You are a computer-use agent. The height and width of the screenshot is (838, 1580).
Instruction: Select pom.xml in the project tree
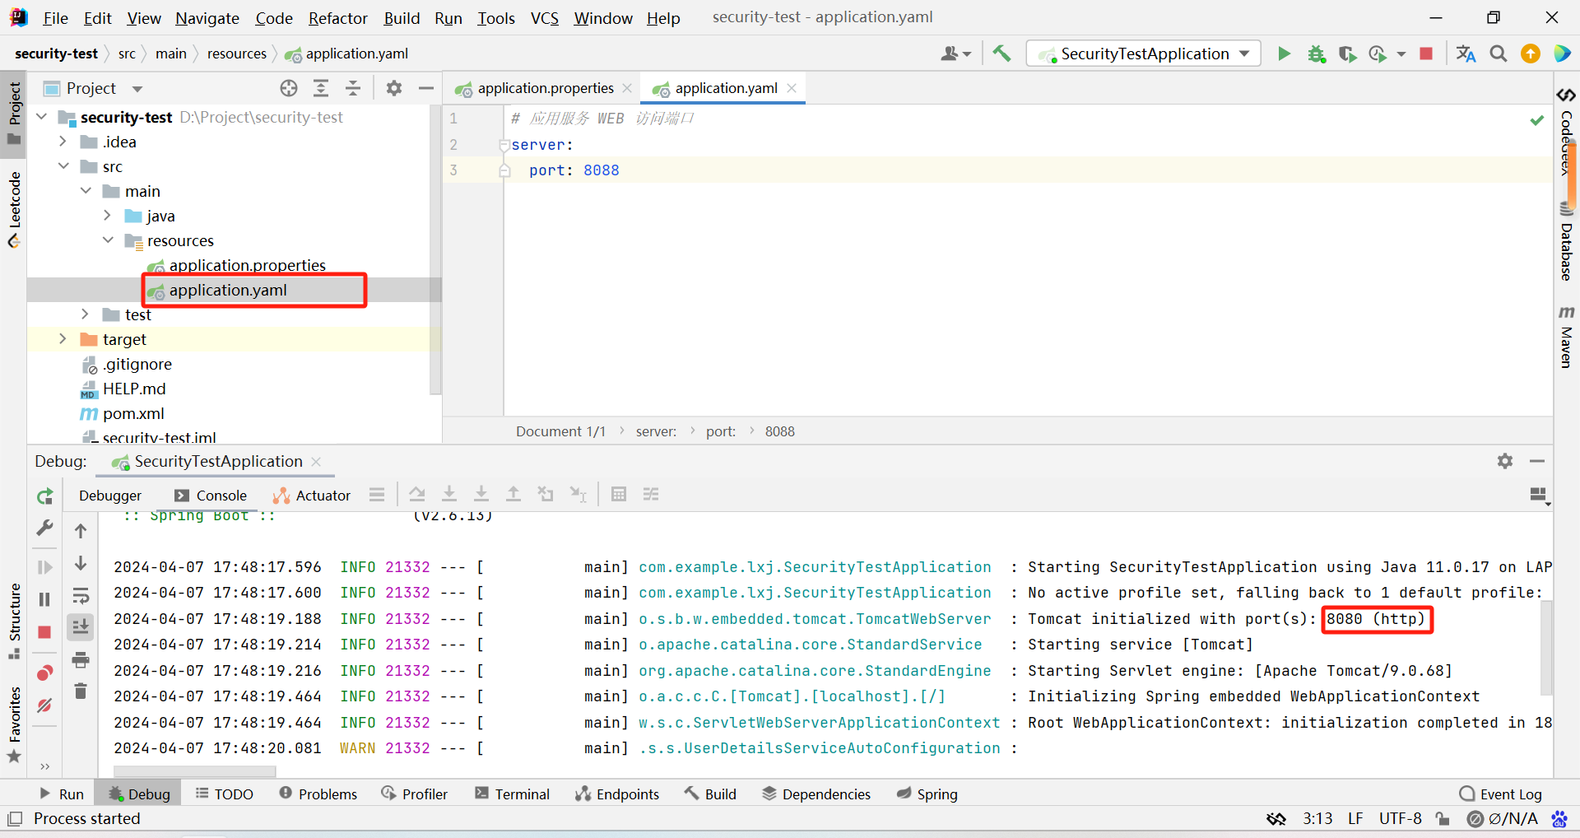pyautogui.click(x=133, y=413)
